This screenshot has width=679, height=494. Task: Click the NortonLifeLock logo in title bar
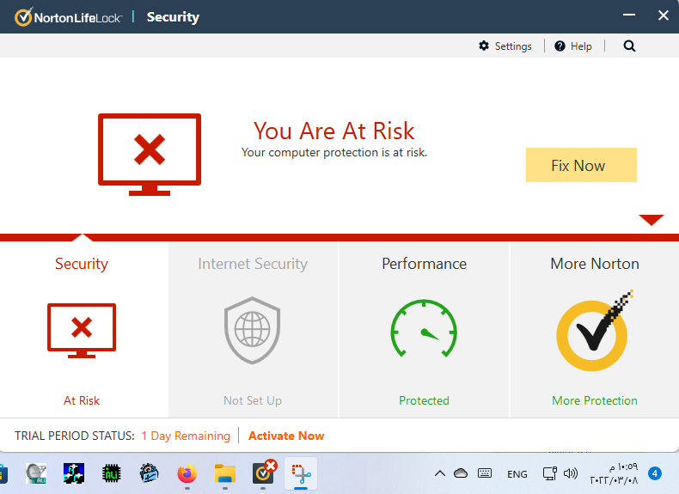(69, 17)
